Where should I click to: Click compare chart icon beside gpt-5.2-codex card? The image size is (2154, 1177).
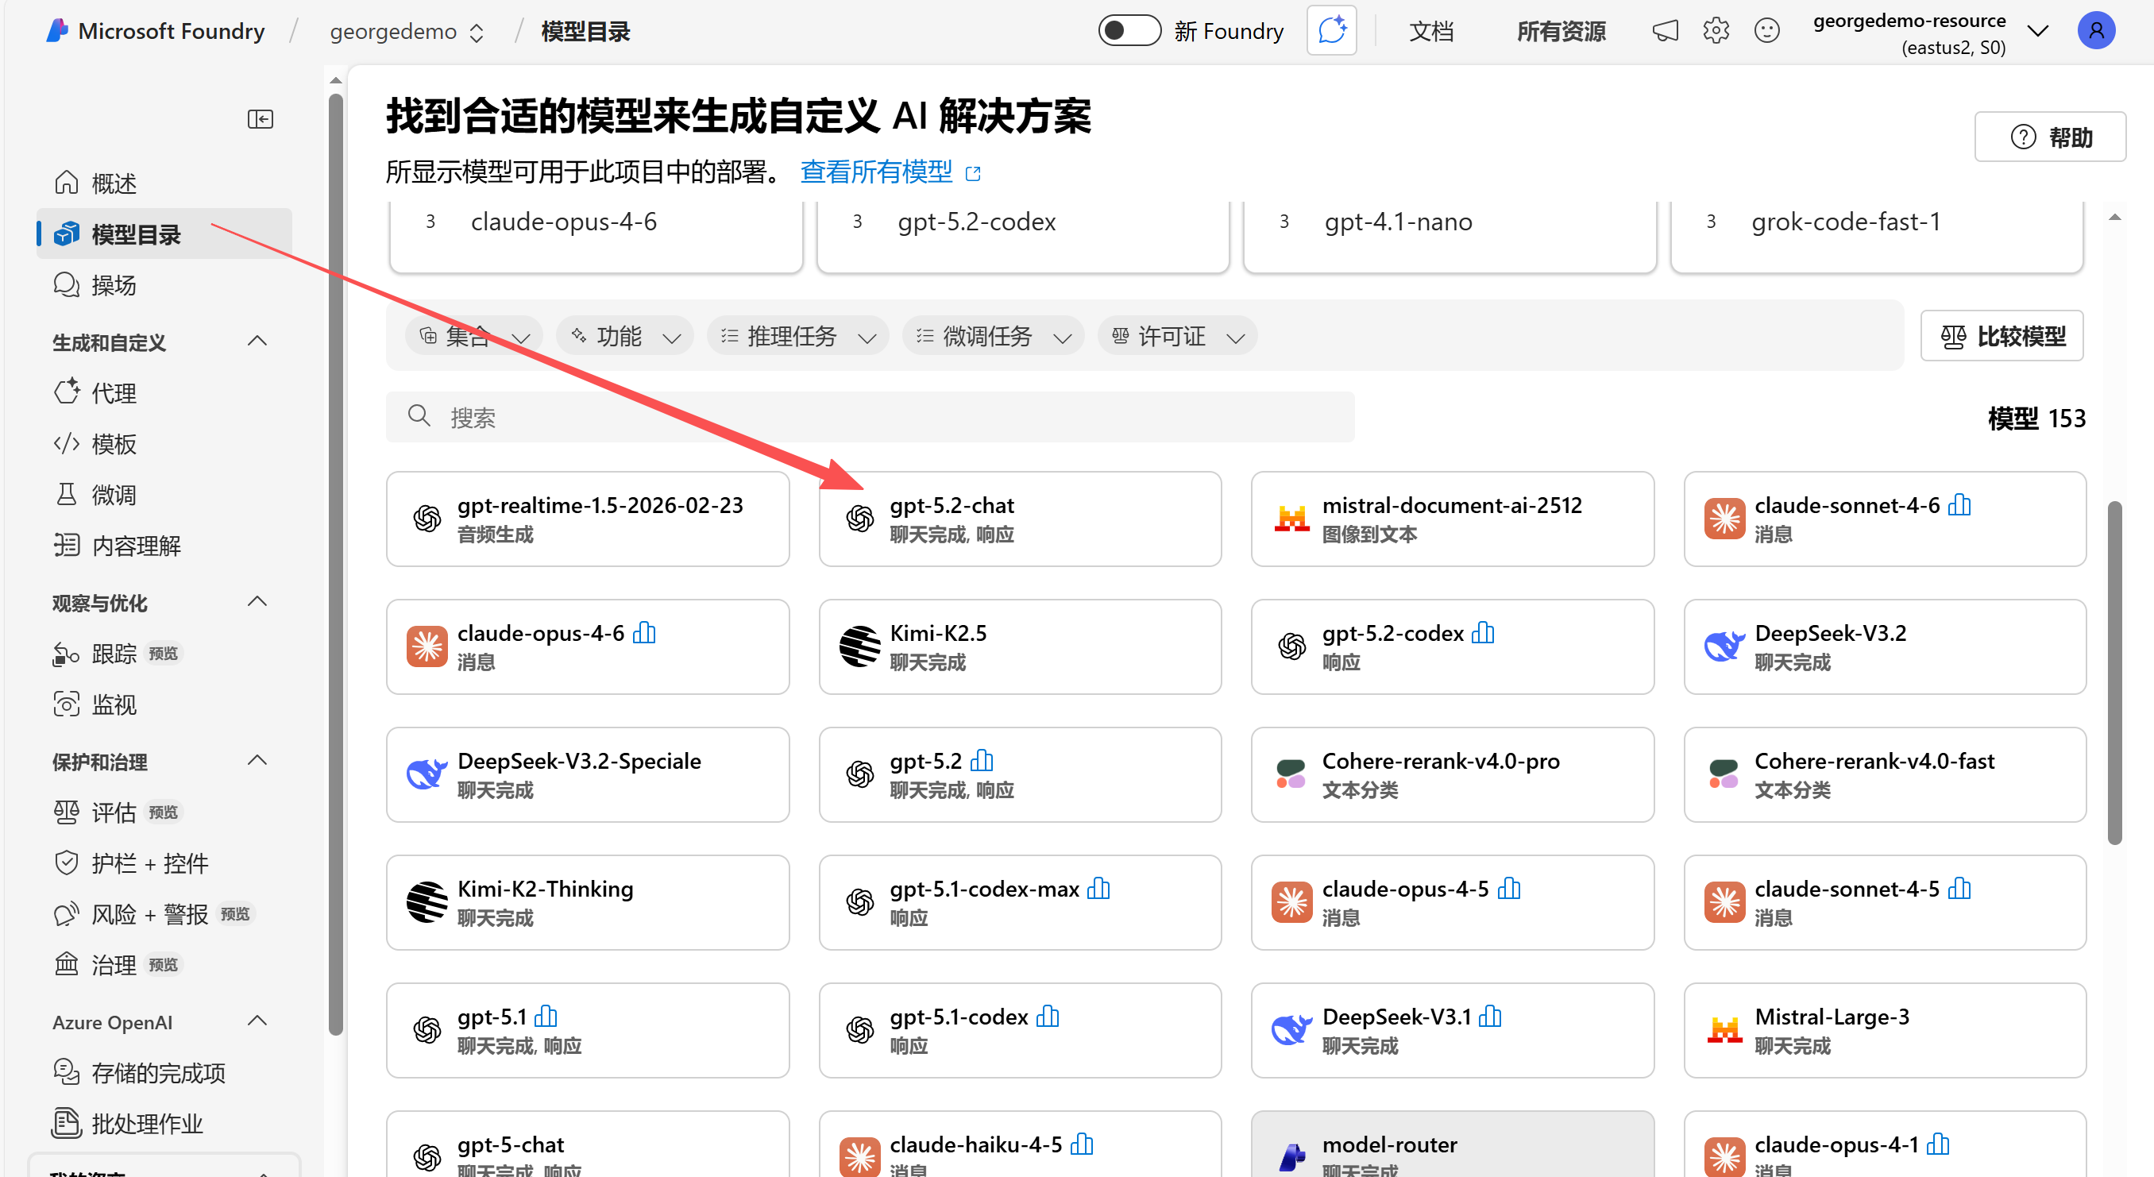click(1483, 633)
